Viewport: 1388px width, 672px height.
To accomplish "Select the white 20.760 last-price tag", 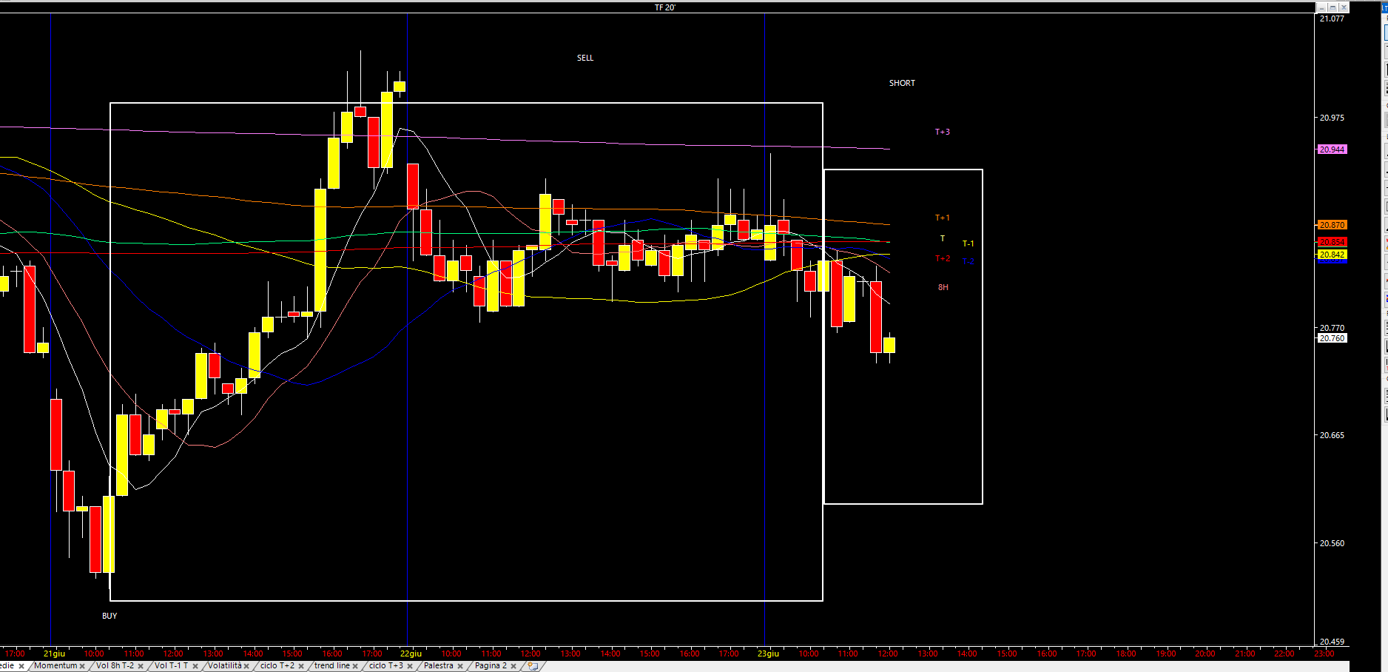I will [x=1333, y=338].
